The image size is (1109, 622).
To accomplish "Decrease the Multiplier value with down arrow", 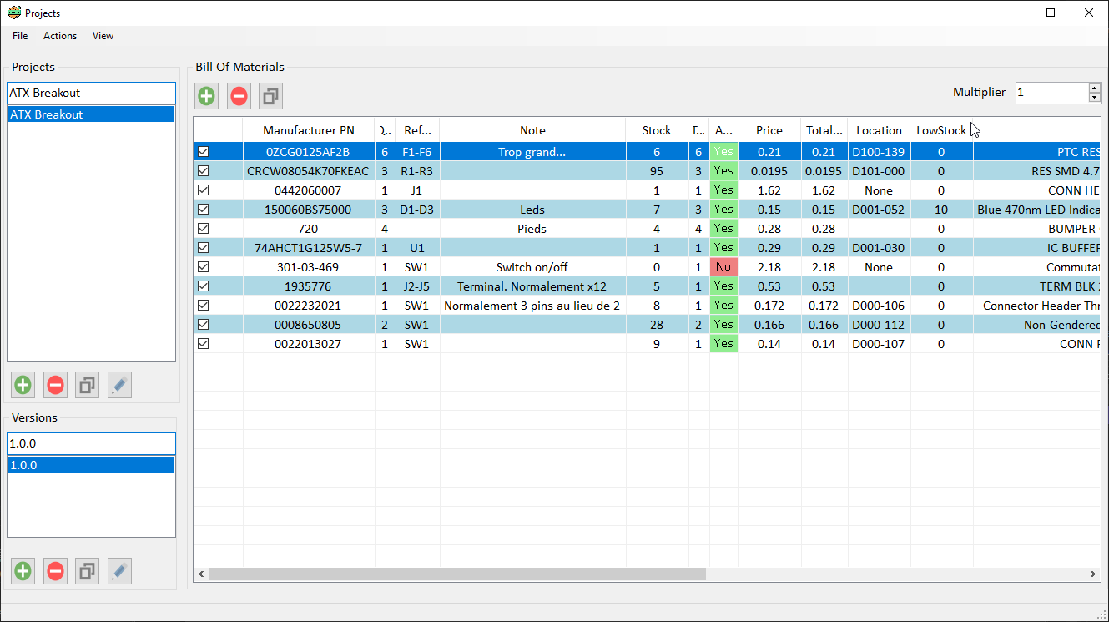I will [x=1095, y=98].
